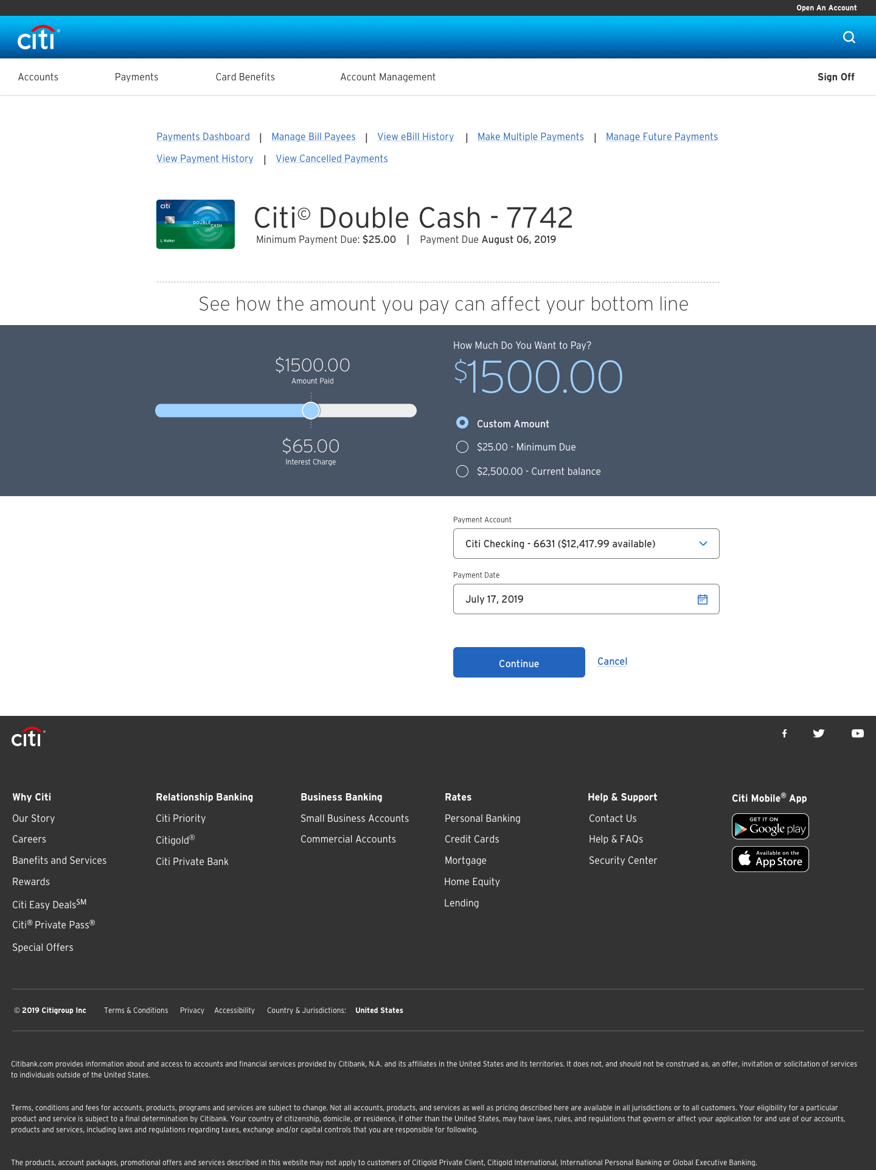Open the Account Management menu
Image resolution: width=876 pixels, height=1170 pixels.
pyautogui.click(x=388, y=77)
